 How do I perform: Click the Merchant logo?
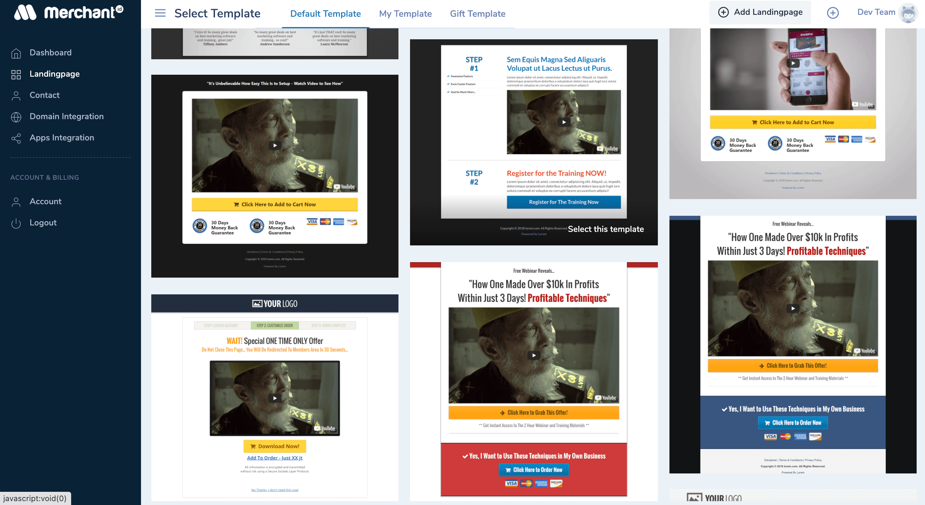[69, 12]
